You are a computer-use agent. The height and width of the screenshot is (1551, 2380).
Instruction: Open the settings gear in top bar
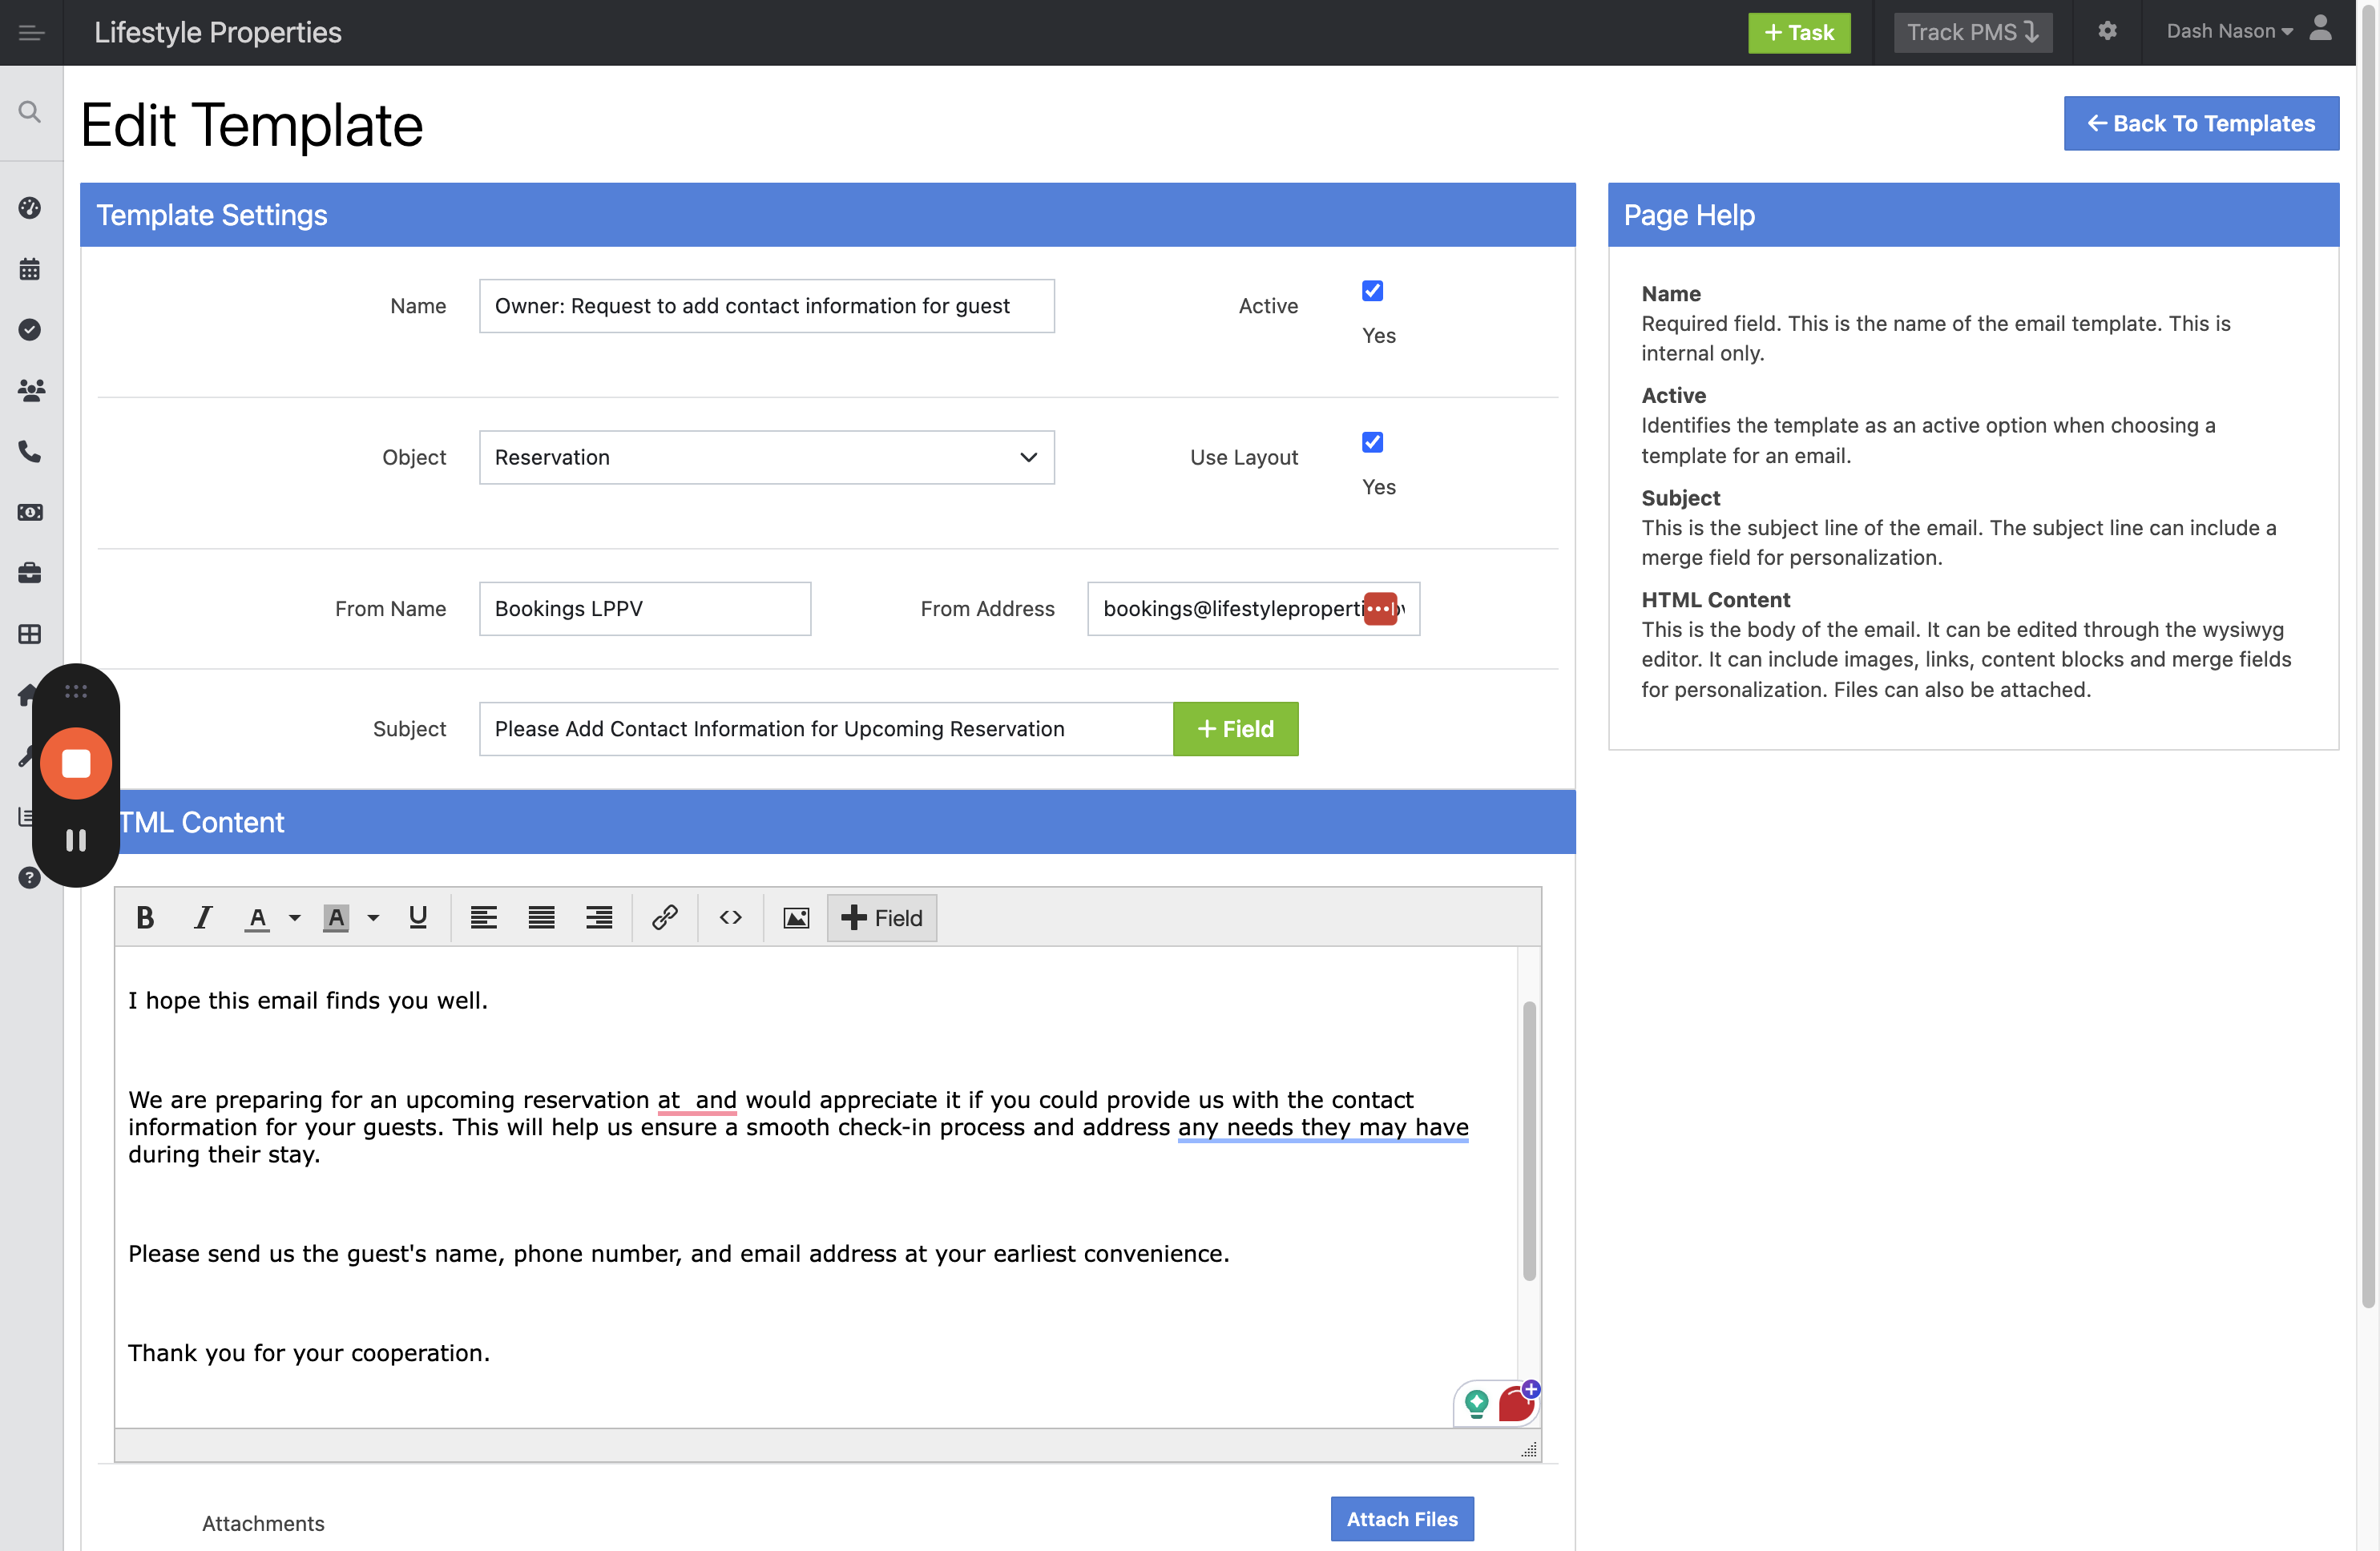pos(2108,31)
